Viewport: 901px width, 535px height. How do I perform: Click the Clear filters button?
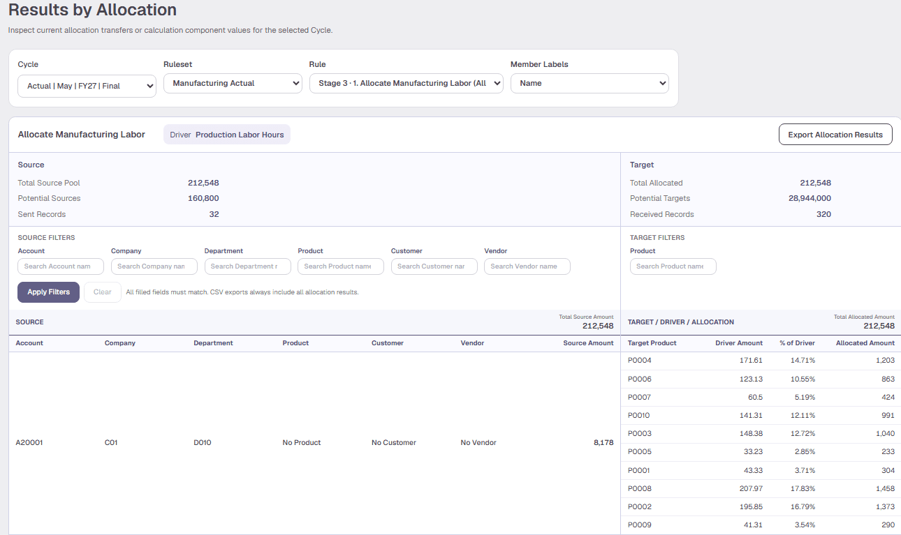pos(103,292)
